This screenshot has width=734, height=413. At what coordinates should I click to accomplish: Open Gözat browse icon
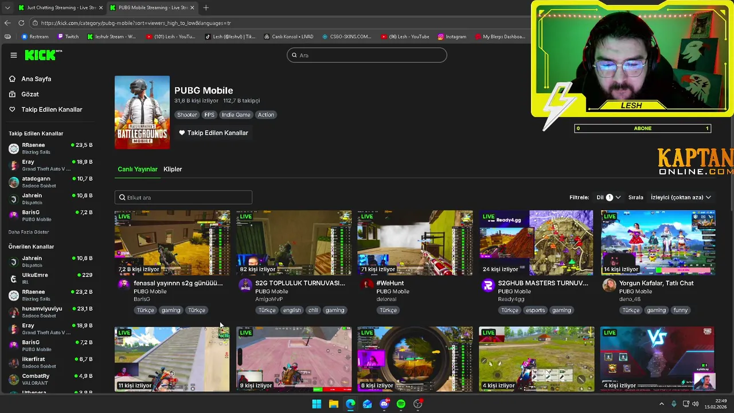[x=12, y=94]
